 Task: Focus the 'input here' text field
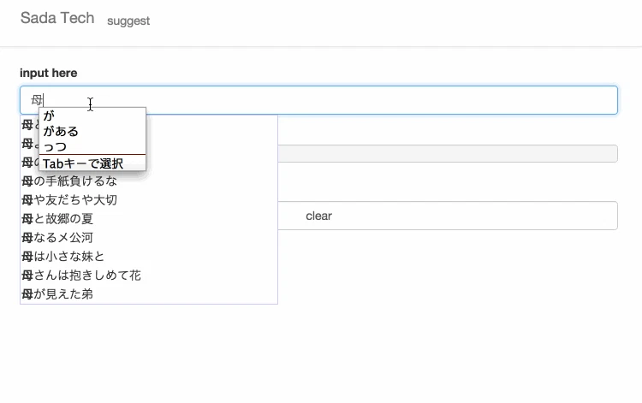pos(318,100)
